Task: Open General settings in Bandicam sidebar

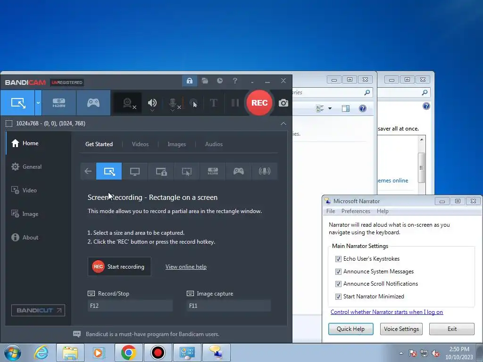Action: coord(38,167)
